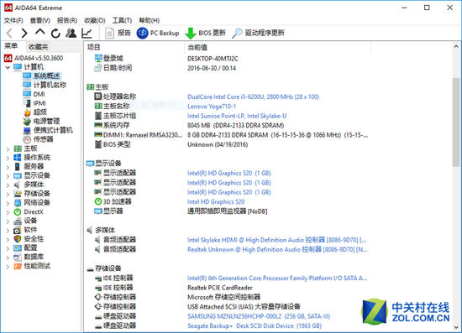Start BIOS 更新 from the toolbar

pos(205,33)
